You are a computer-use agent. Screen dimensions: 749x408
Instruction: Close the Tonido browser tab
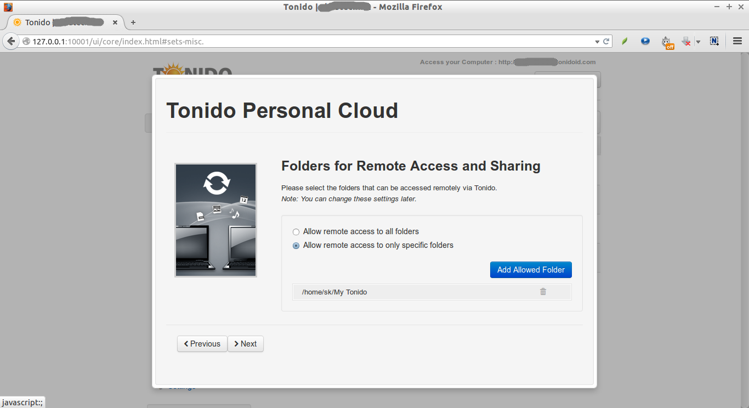click(x=115, y=22)
